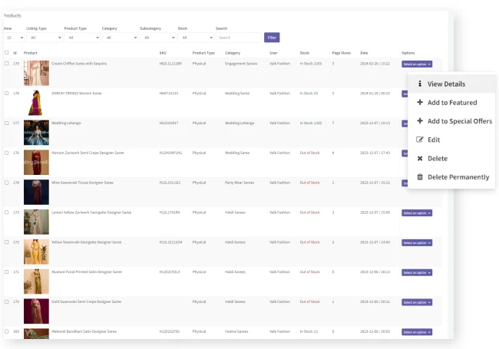This screenshot has width=499, height=349.
Task: Open DHRUVI TRENDZ Women Saree thumbnail
Action: pos(36,103)
